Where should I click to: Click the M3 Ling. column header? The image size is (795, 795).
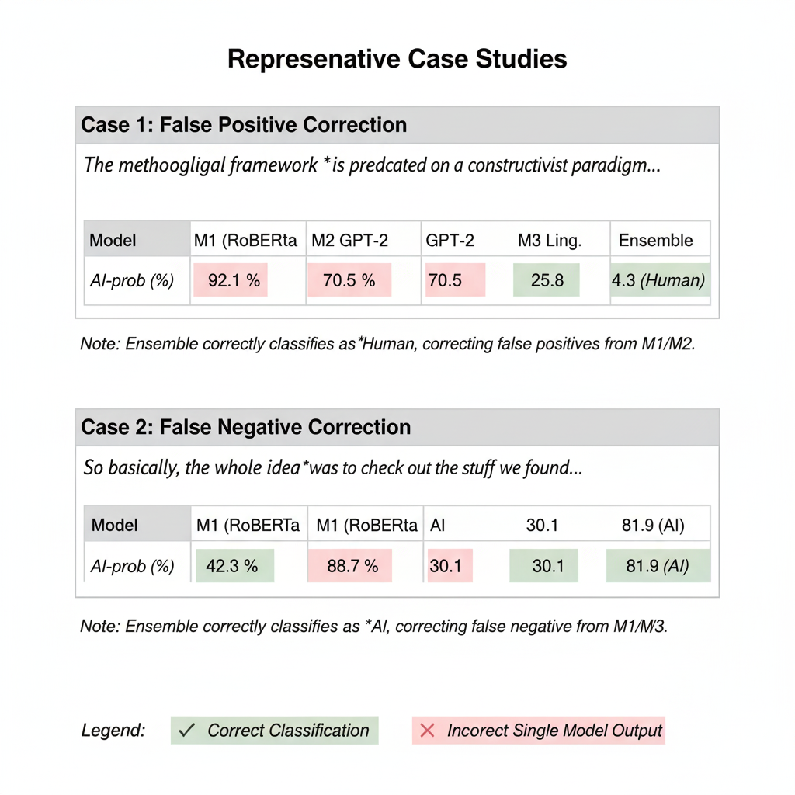(x=549, y=241)
